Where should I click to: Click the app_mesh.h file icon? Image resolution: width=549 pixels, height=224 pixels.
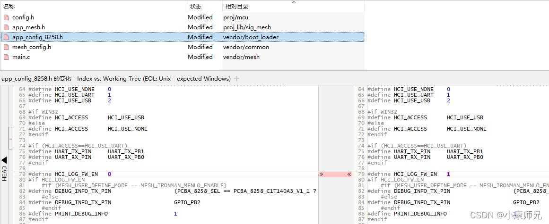[x=6, y=27]
